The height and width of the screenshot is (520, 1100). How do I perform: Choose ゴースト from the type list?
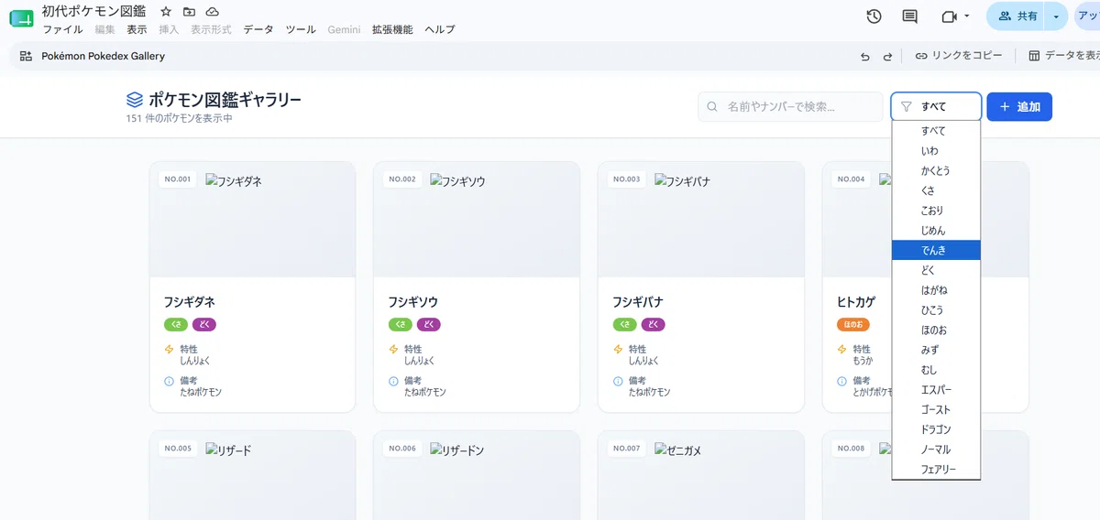tap(936, 410)
